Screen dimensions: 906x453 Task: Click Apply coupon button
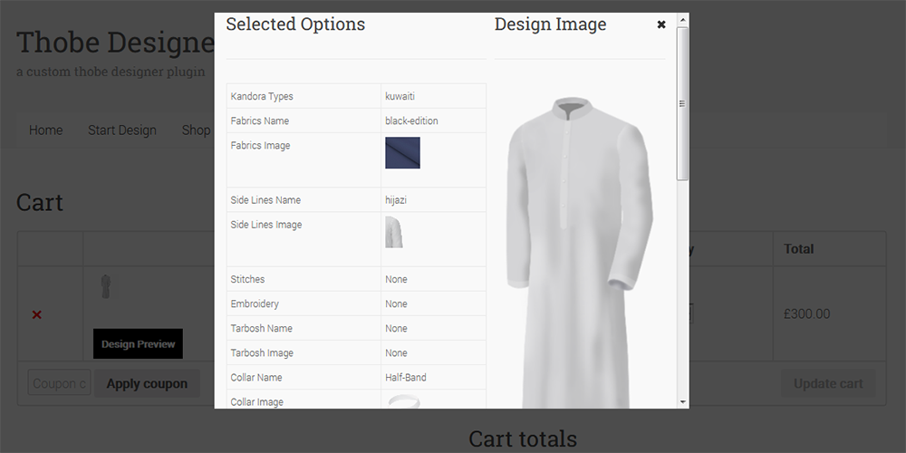(x=147, y=383)
